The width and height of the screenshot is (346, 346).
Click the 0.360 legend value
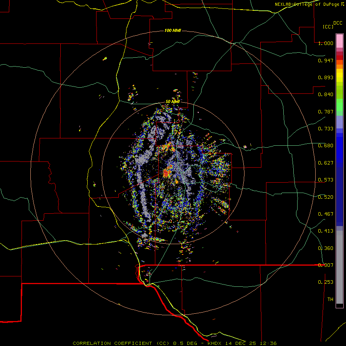[326, 248]
